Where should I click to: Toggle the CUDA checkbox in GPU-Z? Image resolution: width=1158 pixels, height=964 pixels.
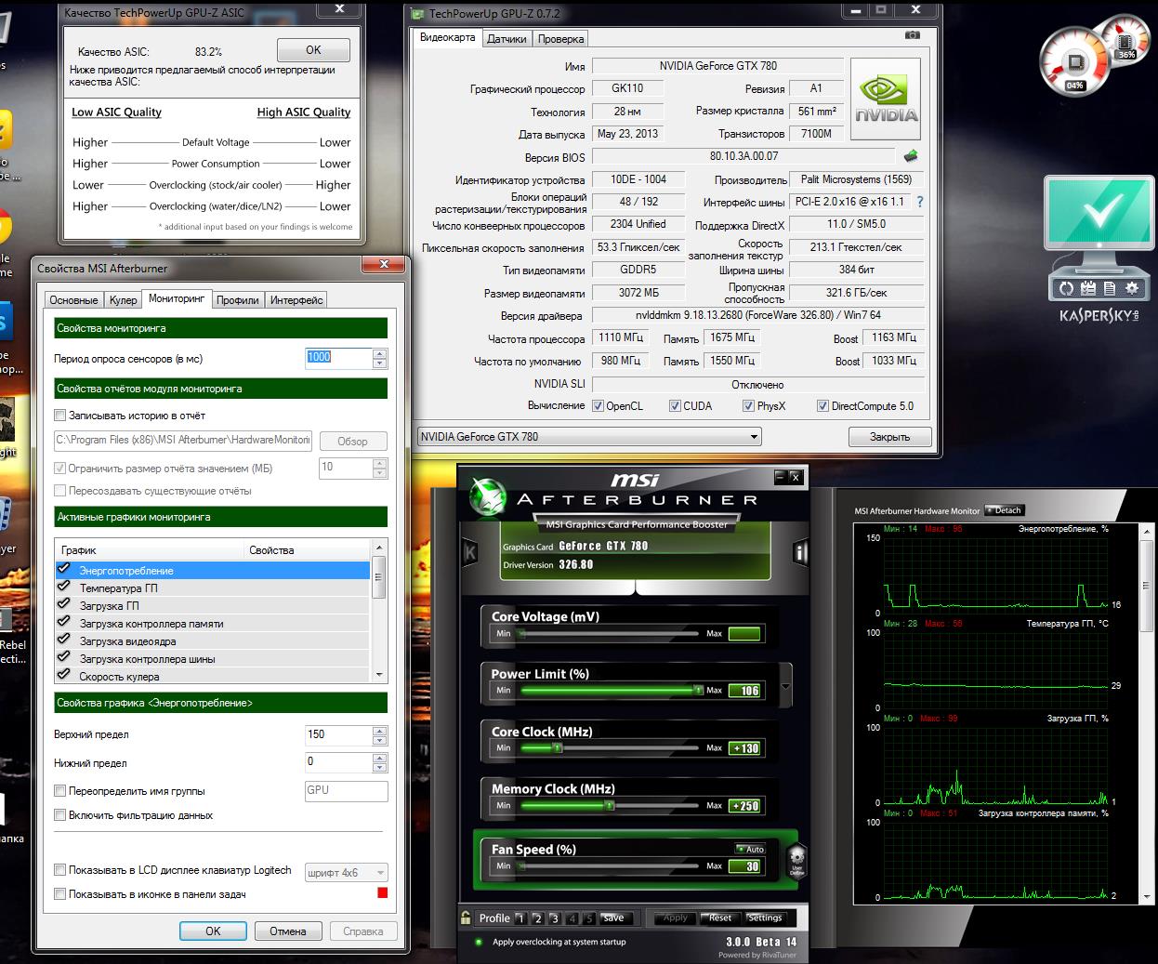pyautogui.click(x=675, y=406)
